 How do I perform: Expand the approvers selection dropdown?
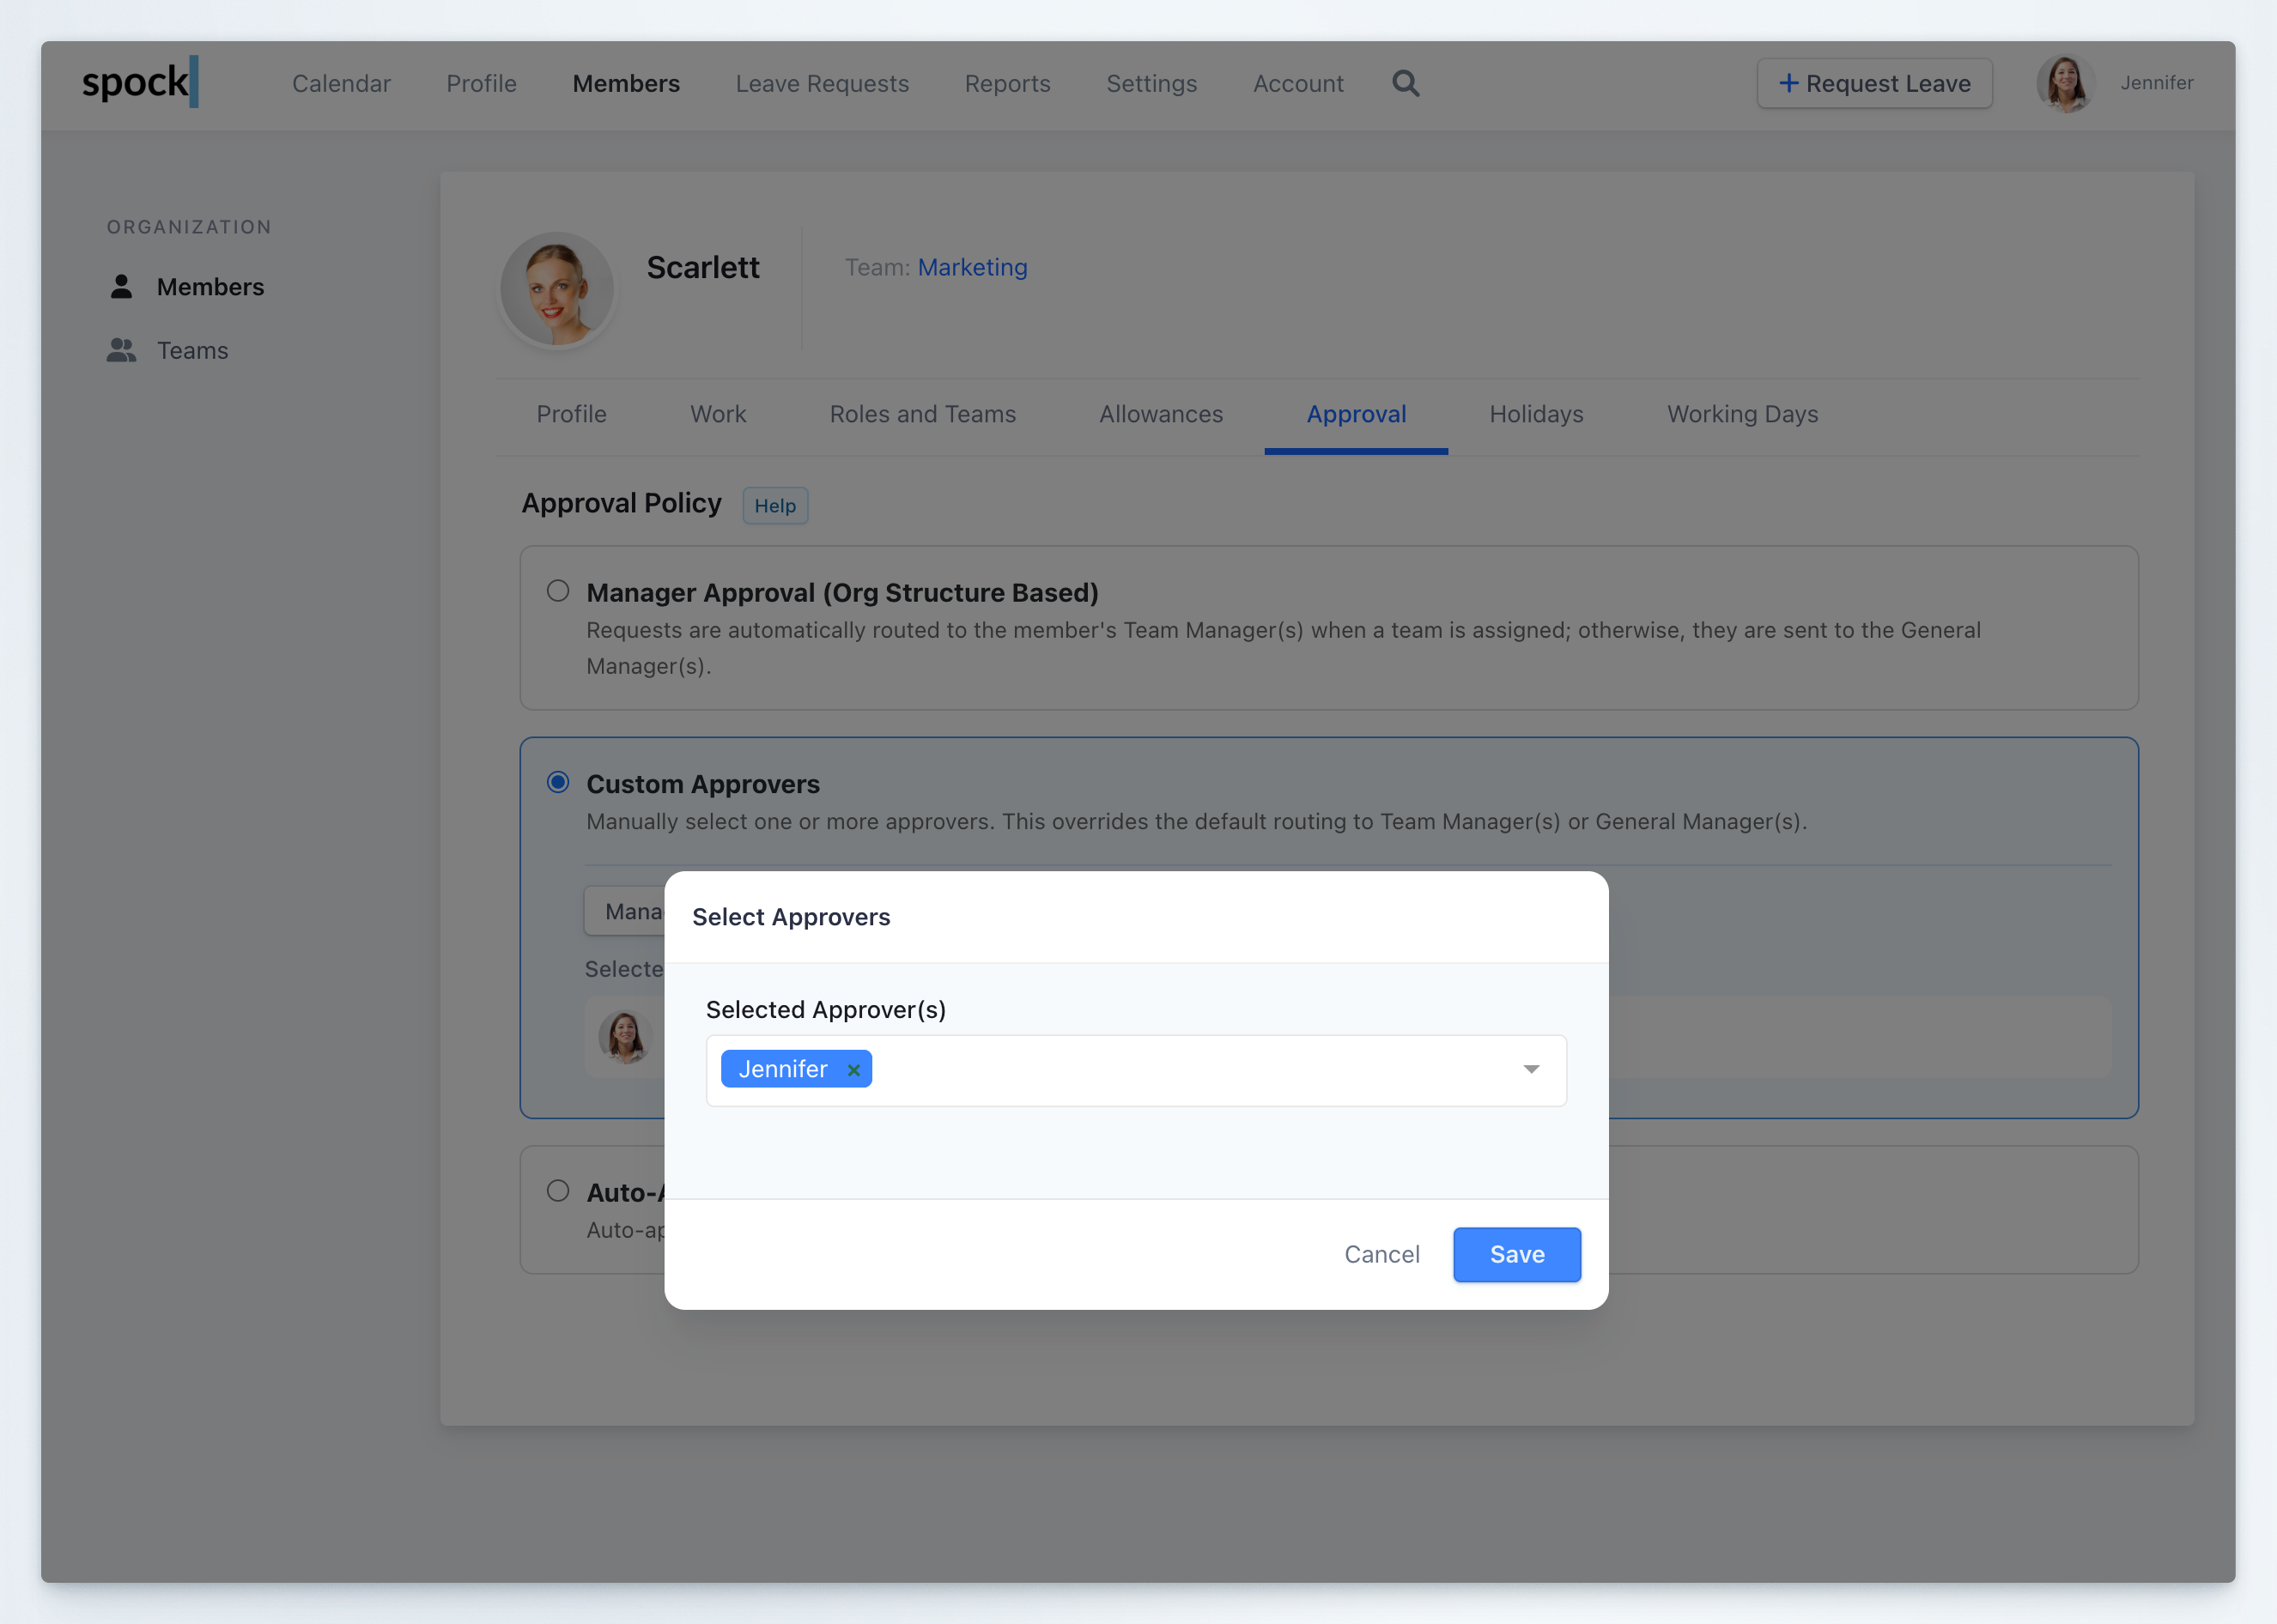(x=1531, y=1069)
